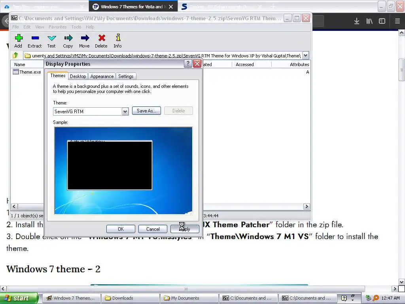Screen dimensions: 405x304
Task: Open the Firefox library icon
Action: click(x=369, y=21)
